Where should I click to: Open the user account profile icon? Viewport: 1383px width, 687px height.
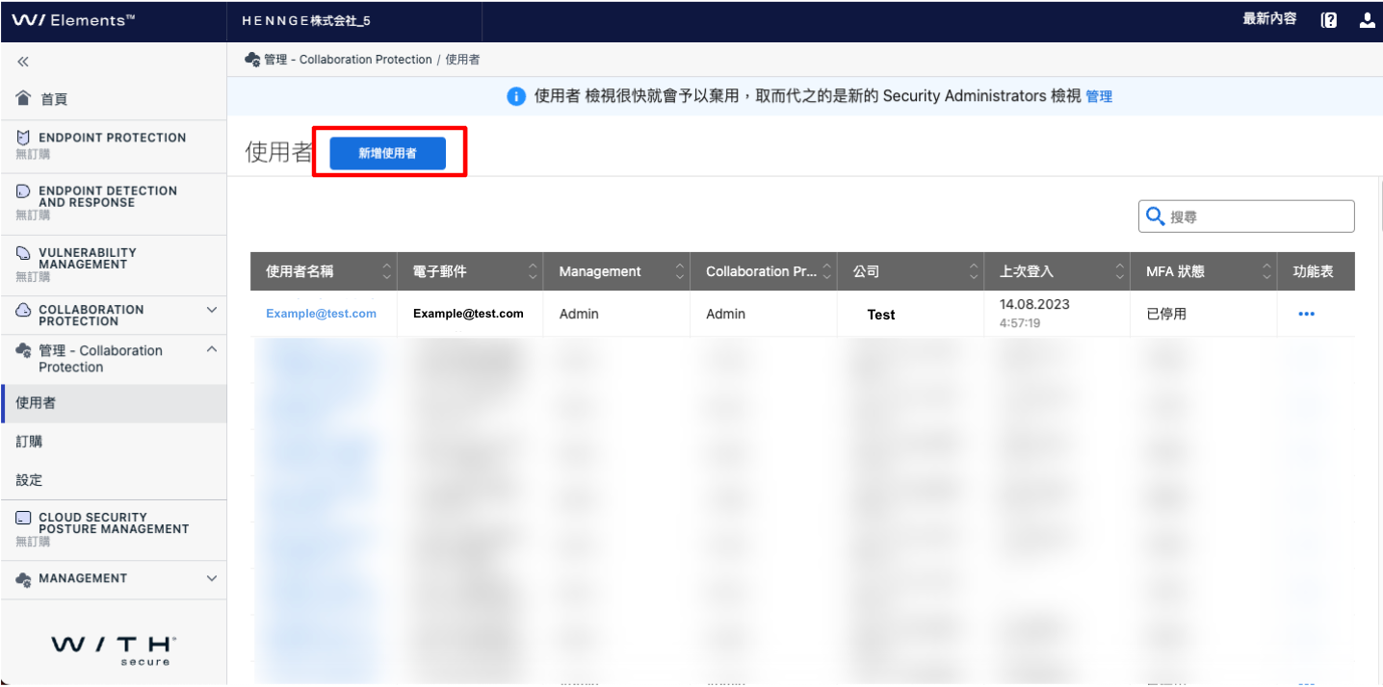tap(1368, 20)
